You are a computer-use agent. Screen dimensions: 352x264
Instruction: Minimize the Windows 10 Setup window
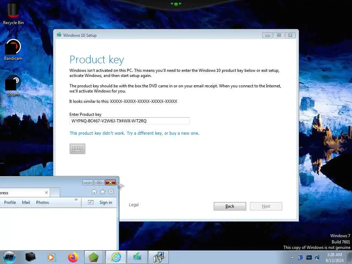(267, 35)
